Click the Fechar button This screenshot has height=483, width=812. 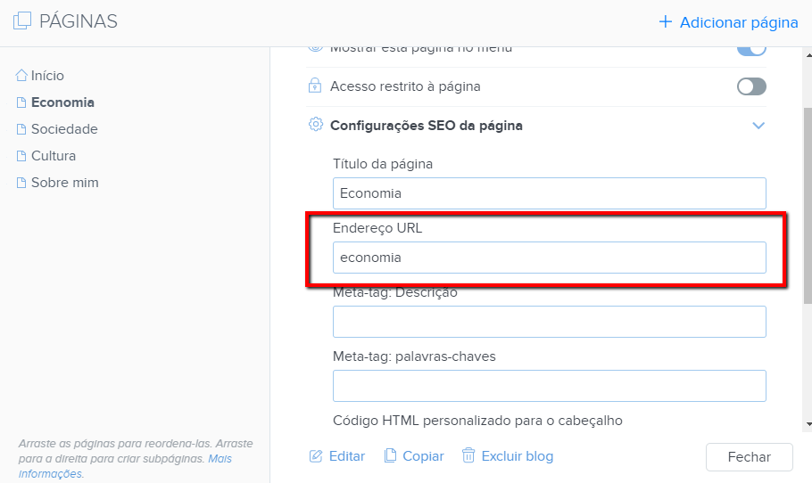(749, 456)
